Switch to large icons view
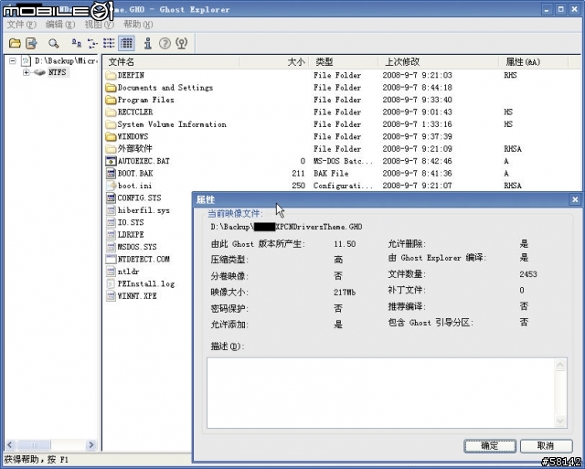 coord(76,43)
